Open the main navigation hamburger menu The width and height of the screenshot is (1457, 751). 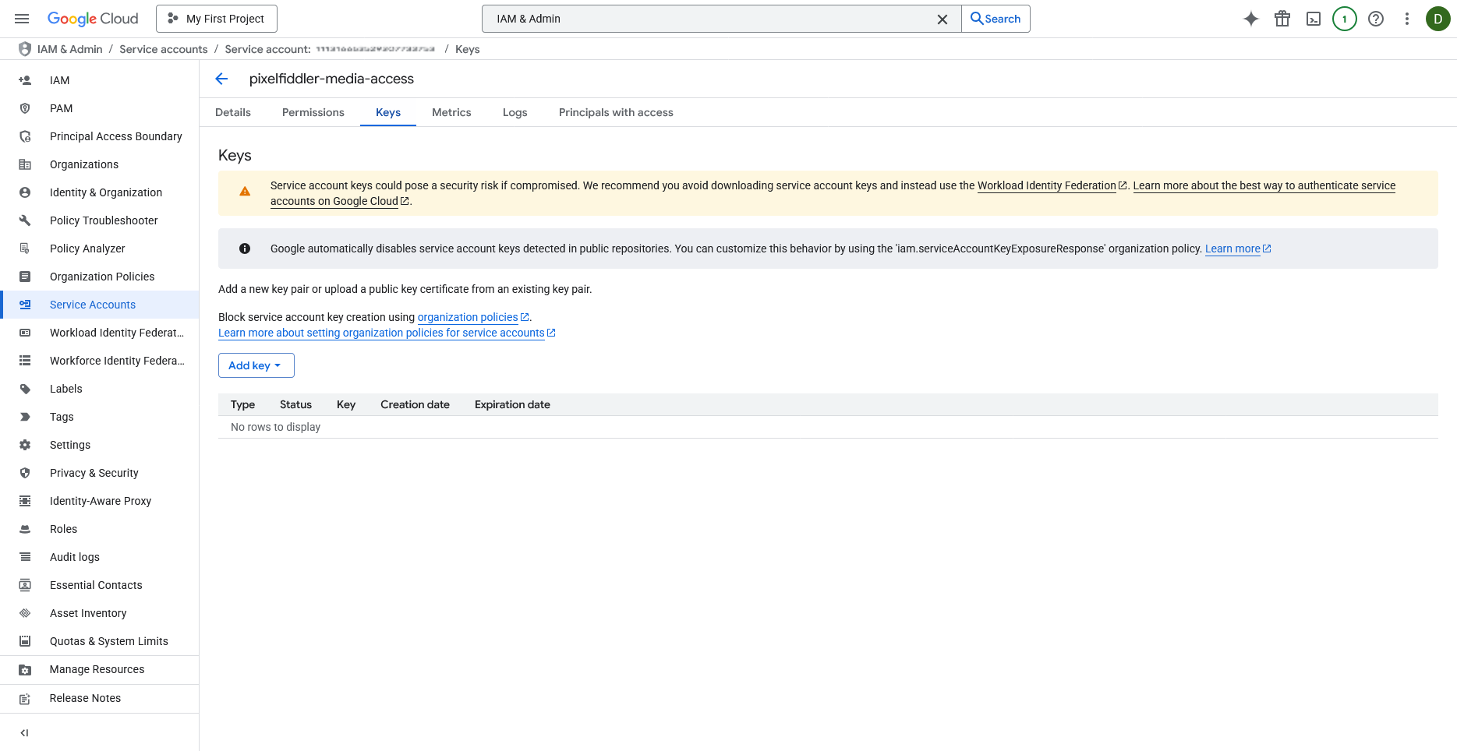[x=22, y=19]
